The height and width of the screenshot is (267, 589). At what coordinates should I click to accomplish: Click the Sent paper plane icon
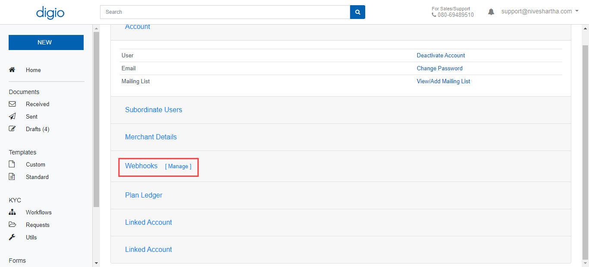[x=12, y=116]
